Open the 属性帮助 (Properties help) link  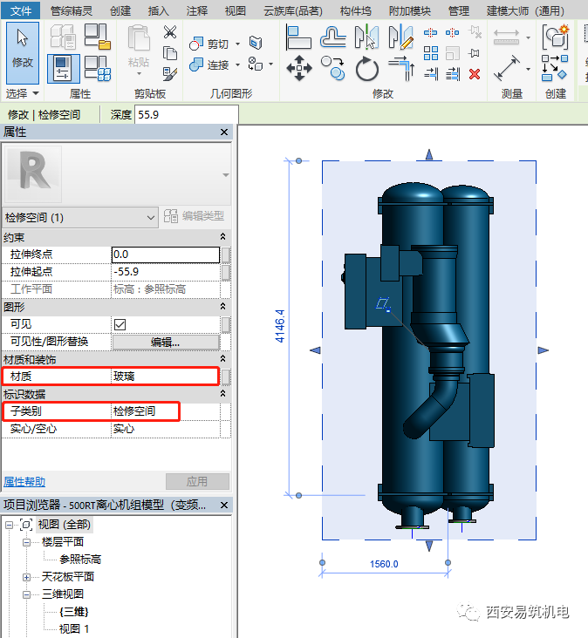pos(24,481)
